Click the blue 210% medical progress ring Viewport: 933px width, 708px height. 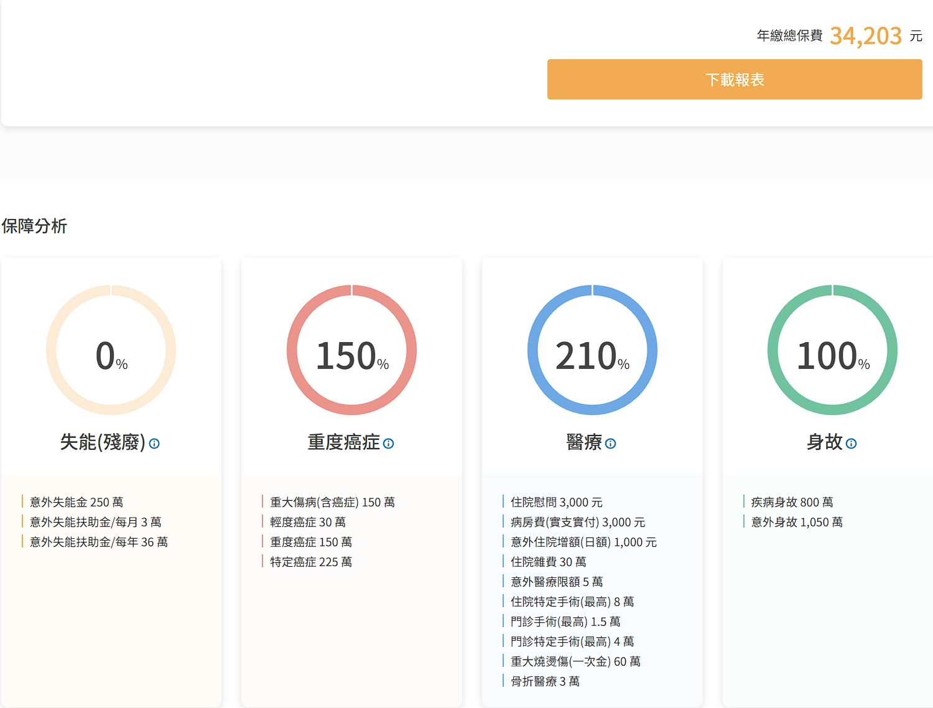(x=592, y=350)
